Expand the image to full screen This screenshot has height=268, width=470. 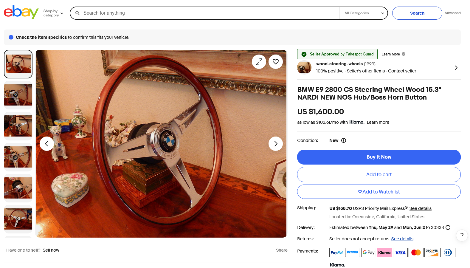(259, 62)
